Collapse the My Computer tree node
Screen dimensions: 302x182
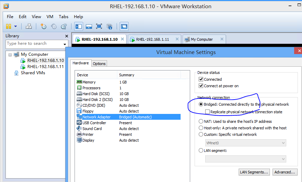click(x=10, y=55)
